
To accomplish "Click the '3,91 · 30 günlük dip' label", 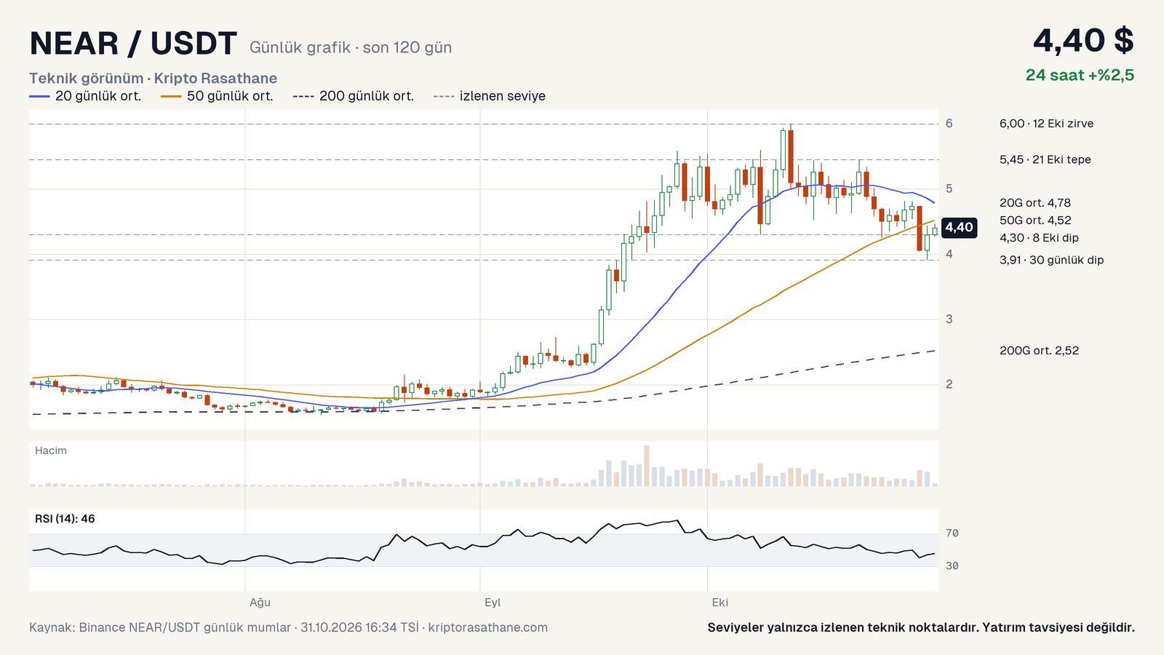I will tap(1051, 260).
